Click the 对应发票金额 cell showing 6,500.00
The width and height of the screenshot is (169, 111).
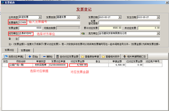[79, 65]
